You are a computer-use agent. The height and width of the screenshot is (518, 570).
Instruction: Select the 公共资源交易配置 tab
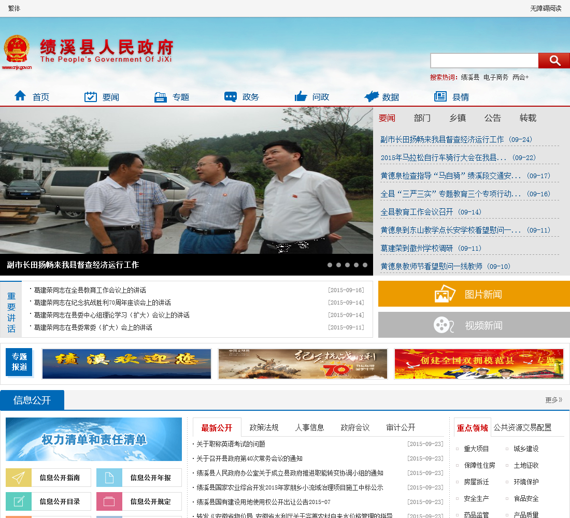point(522,427)
